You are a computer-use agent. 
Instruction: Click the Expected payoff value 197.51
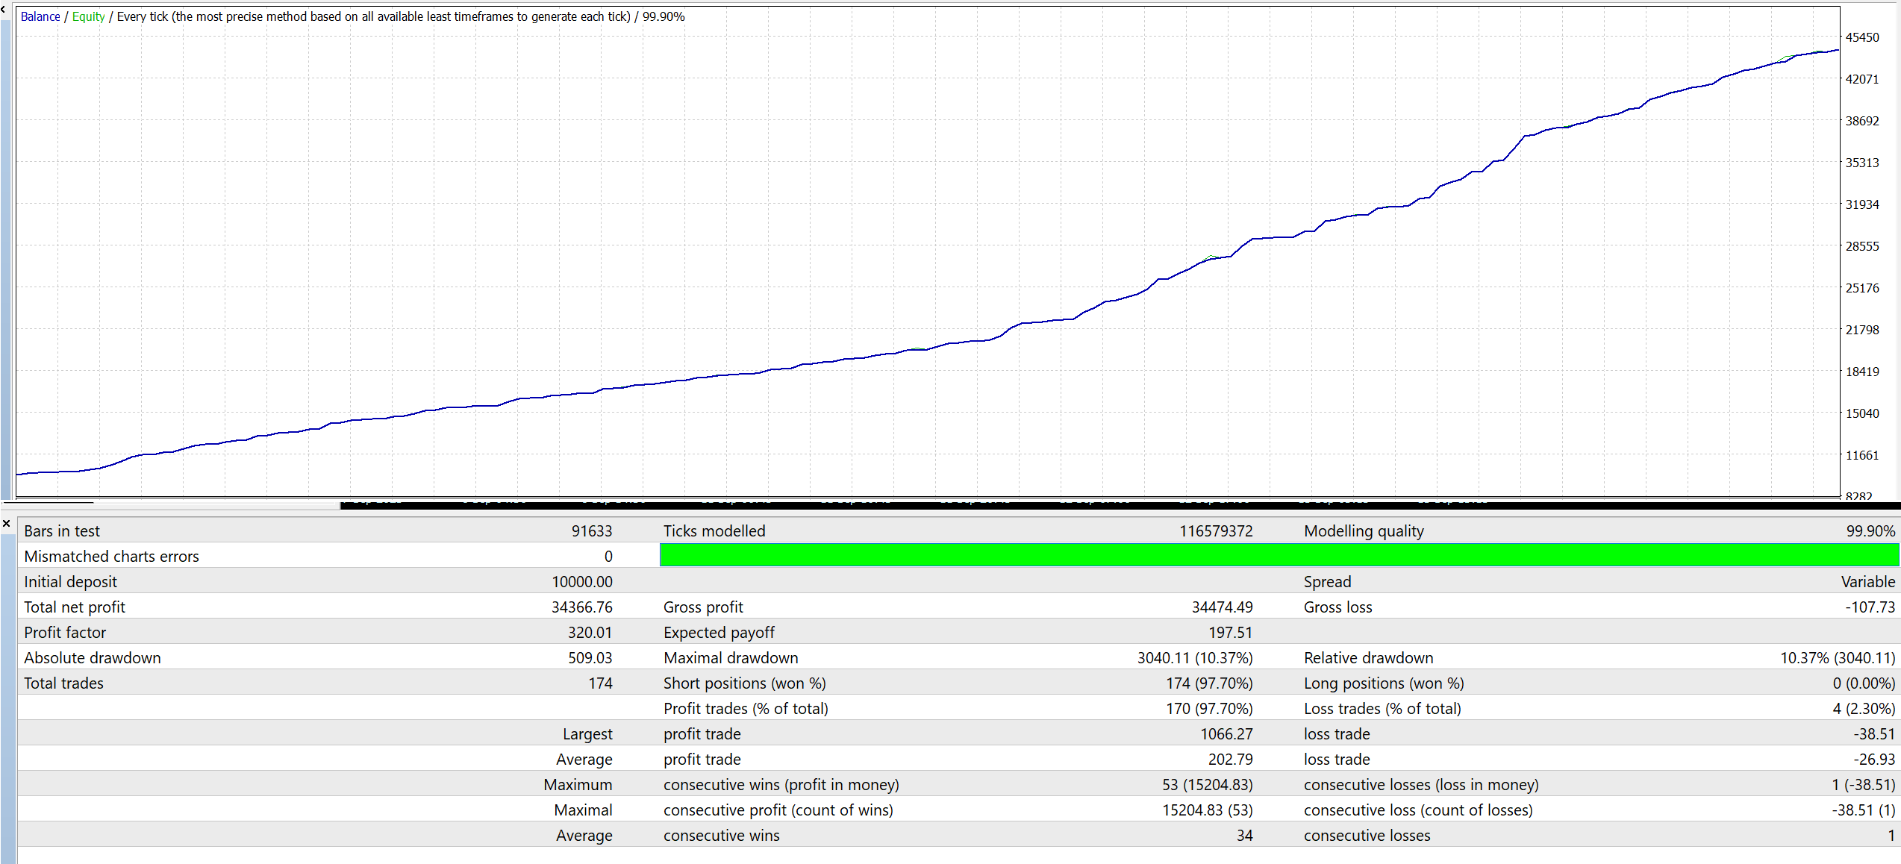(1230, 633)
